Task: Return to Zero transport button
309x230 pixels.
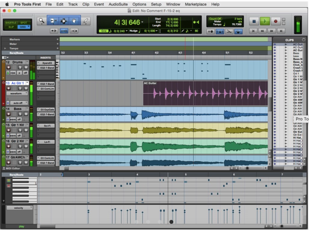Action: point(253,31)
